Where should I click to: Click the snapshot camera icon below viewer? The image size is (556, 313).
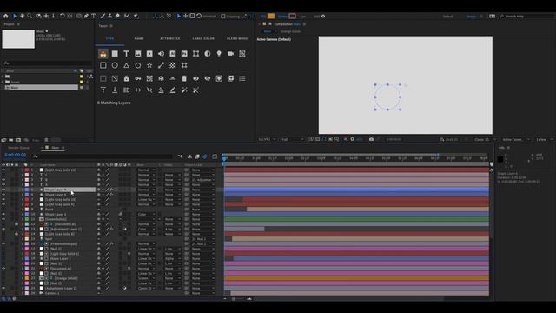click(x=371, y=139)
